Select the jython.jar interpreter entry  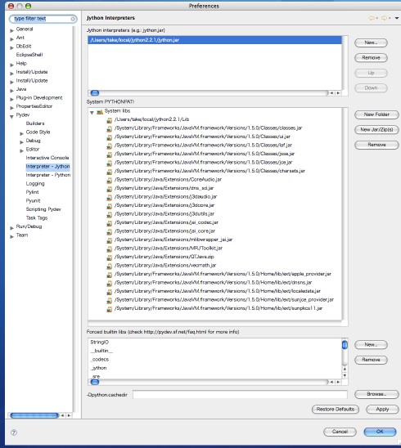pos(214,40)
